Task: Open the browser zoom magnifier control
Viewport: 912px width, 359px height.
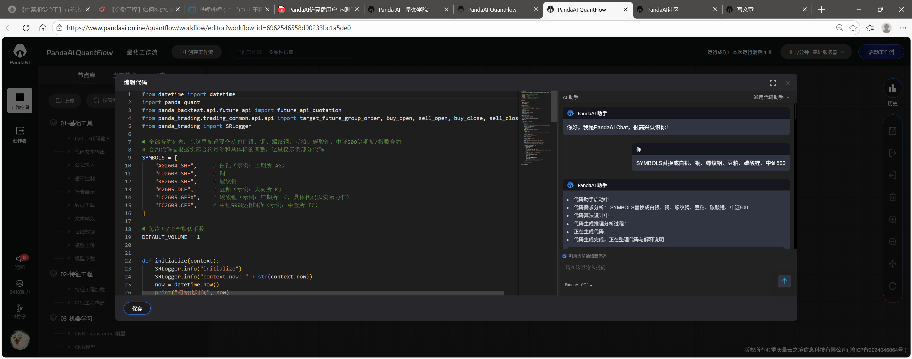Action: 839,28
